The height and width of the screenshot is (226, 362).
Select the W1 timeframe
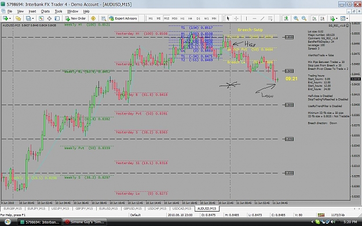coord(206,18)
